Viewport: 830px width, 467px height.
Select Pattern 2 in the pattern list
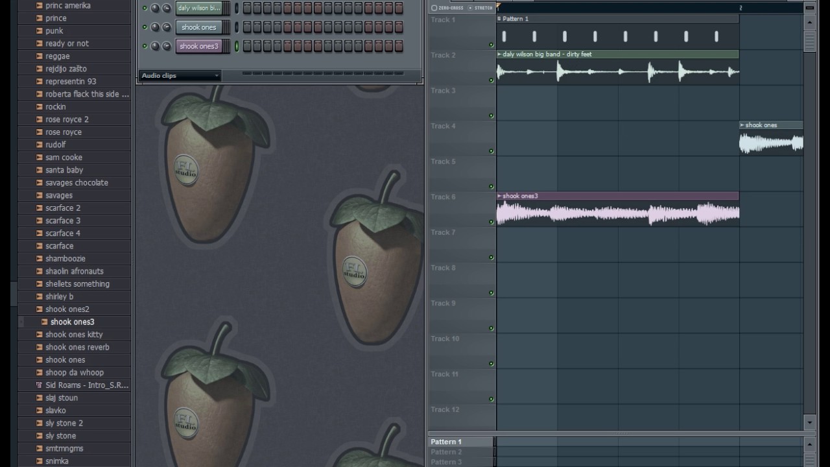tap(460, 452)
